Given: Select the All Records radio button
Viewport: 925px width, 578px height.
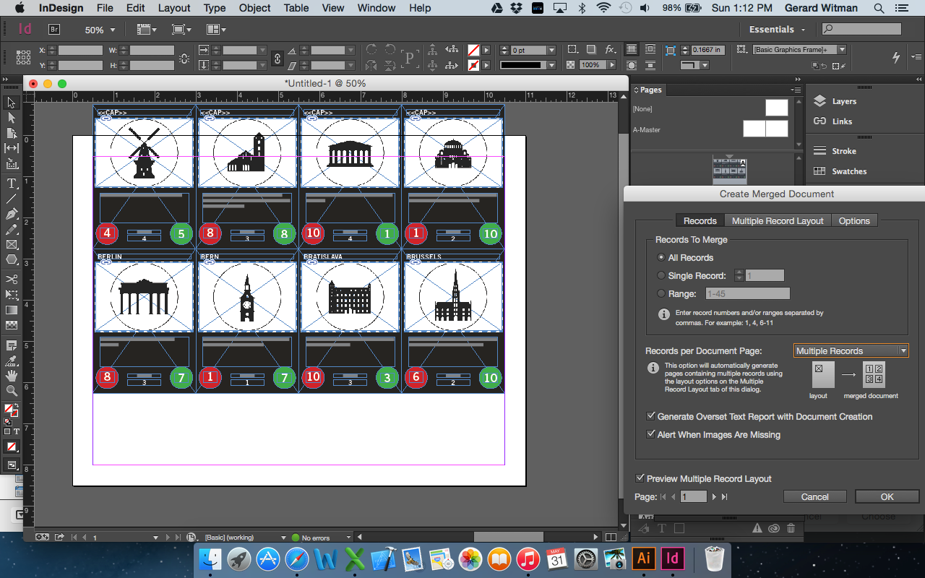Looking at the screenshot, I should 661,257.
